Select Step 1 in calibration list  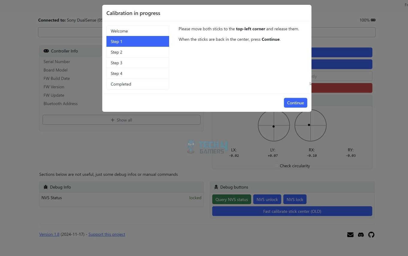pos(138,41)
